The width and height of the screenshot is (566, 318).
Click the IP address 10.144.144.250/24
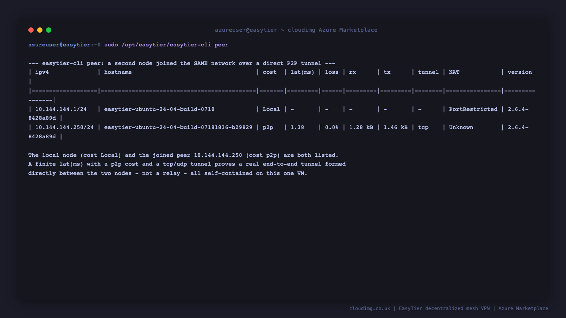[x=65, y=127]
